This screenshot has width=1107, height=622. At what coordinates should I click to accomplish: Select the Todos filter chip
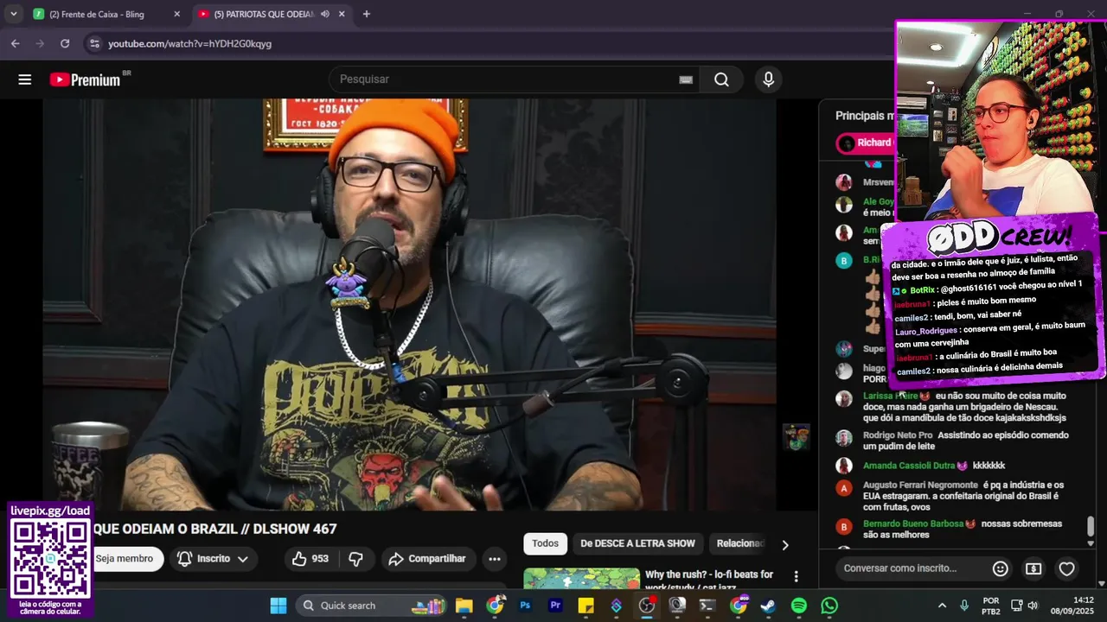point(545,543)
